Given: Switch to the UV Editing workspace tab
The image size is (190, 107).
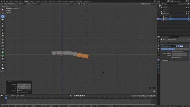Looking at the screenshot, I should coord(44,1).
